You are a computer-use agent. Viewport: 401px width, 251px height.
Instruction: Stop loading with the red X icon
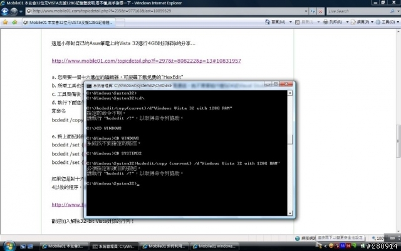[320, 11]
